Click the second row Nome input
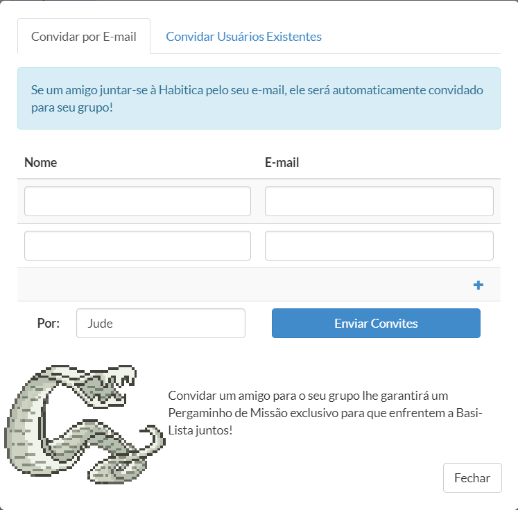 point(137,245)
